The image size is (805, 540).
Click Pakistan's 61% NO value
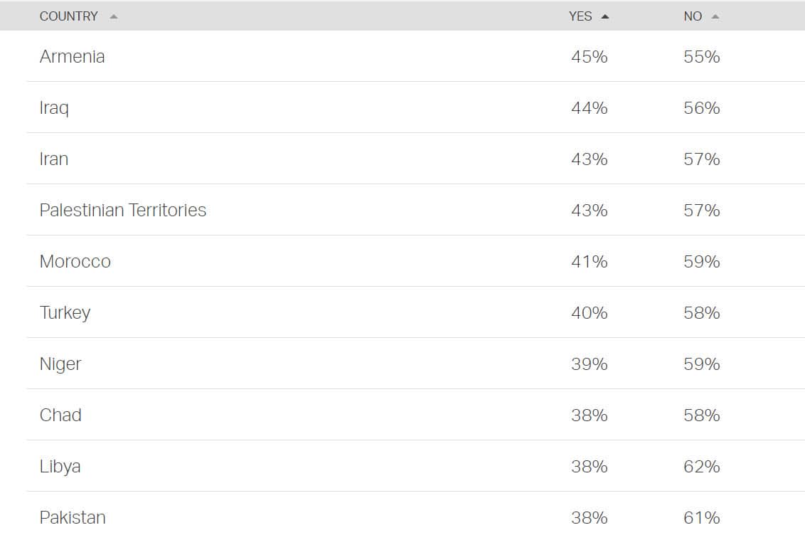[703, 517]
